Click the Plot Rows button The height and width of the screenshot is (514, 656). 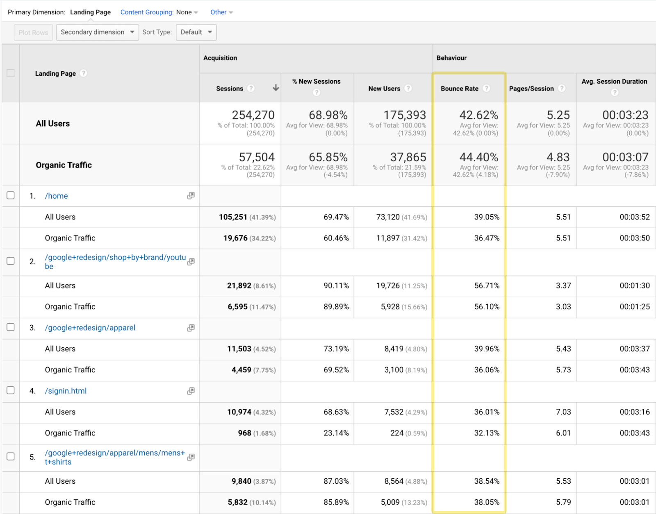point(33,33)
